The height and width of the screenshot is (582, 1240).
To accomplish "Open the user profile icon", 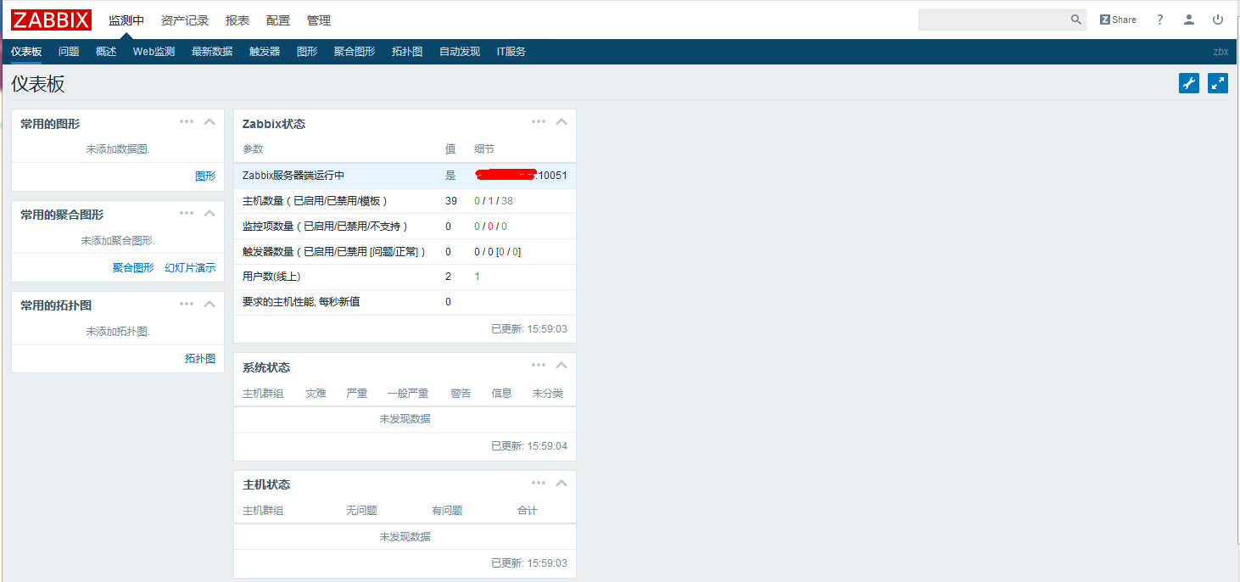I will point(1189,20).
